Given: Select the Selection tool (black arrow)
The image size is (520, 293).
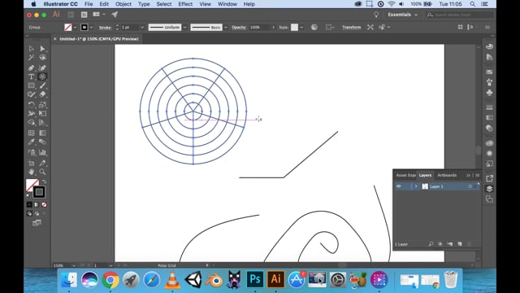Looking at the screenshot, I should tap(31, 49).
